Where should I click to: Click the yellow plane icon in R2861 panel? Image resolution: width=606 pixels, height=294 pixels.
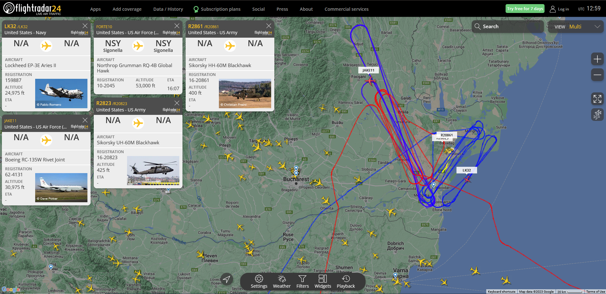coord(230,46)
